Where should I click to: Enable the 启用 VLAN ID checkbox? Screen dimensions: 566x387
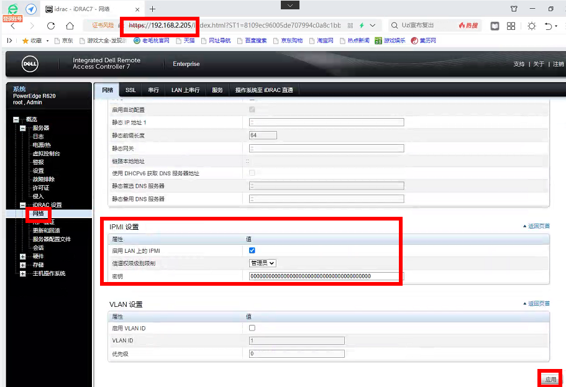252,328
